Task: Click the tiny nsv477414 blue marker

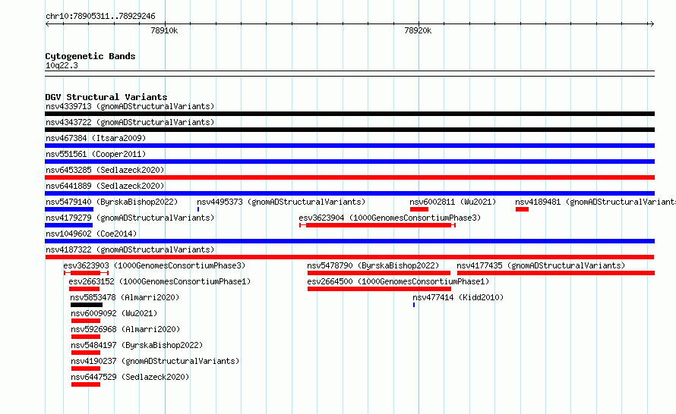Action: pos(414,305)
